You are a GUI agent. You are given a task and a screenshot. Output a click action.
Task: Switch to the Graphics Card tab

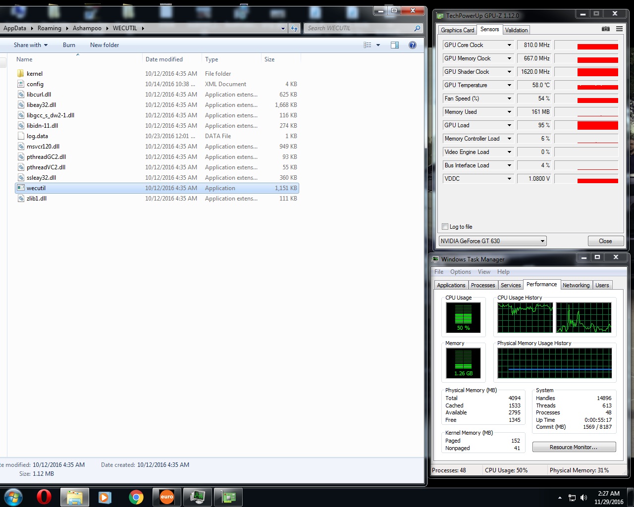tap(457, 30)
